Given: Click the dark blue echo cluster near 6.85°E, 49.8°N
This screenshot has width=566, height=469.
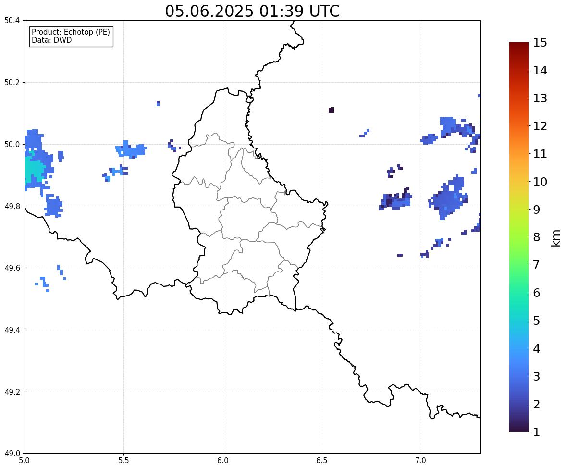Looking at the screenshot, I should (396, 199).
